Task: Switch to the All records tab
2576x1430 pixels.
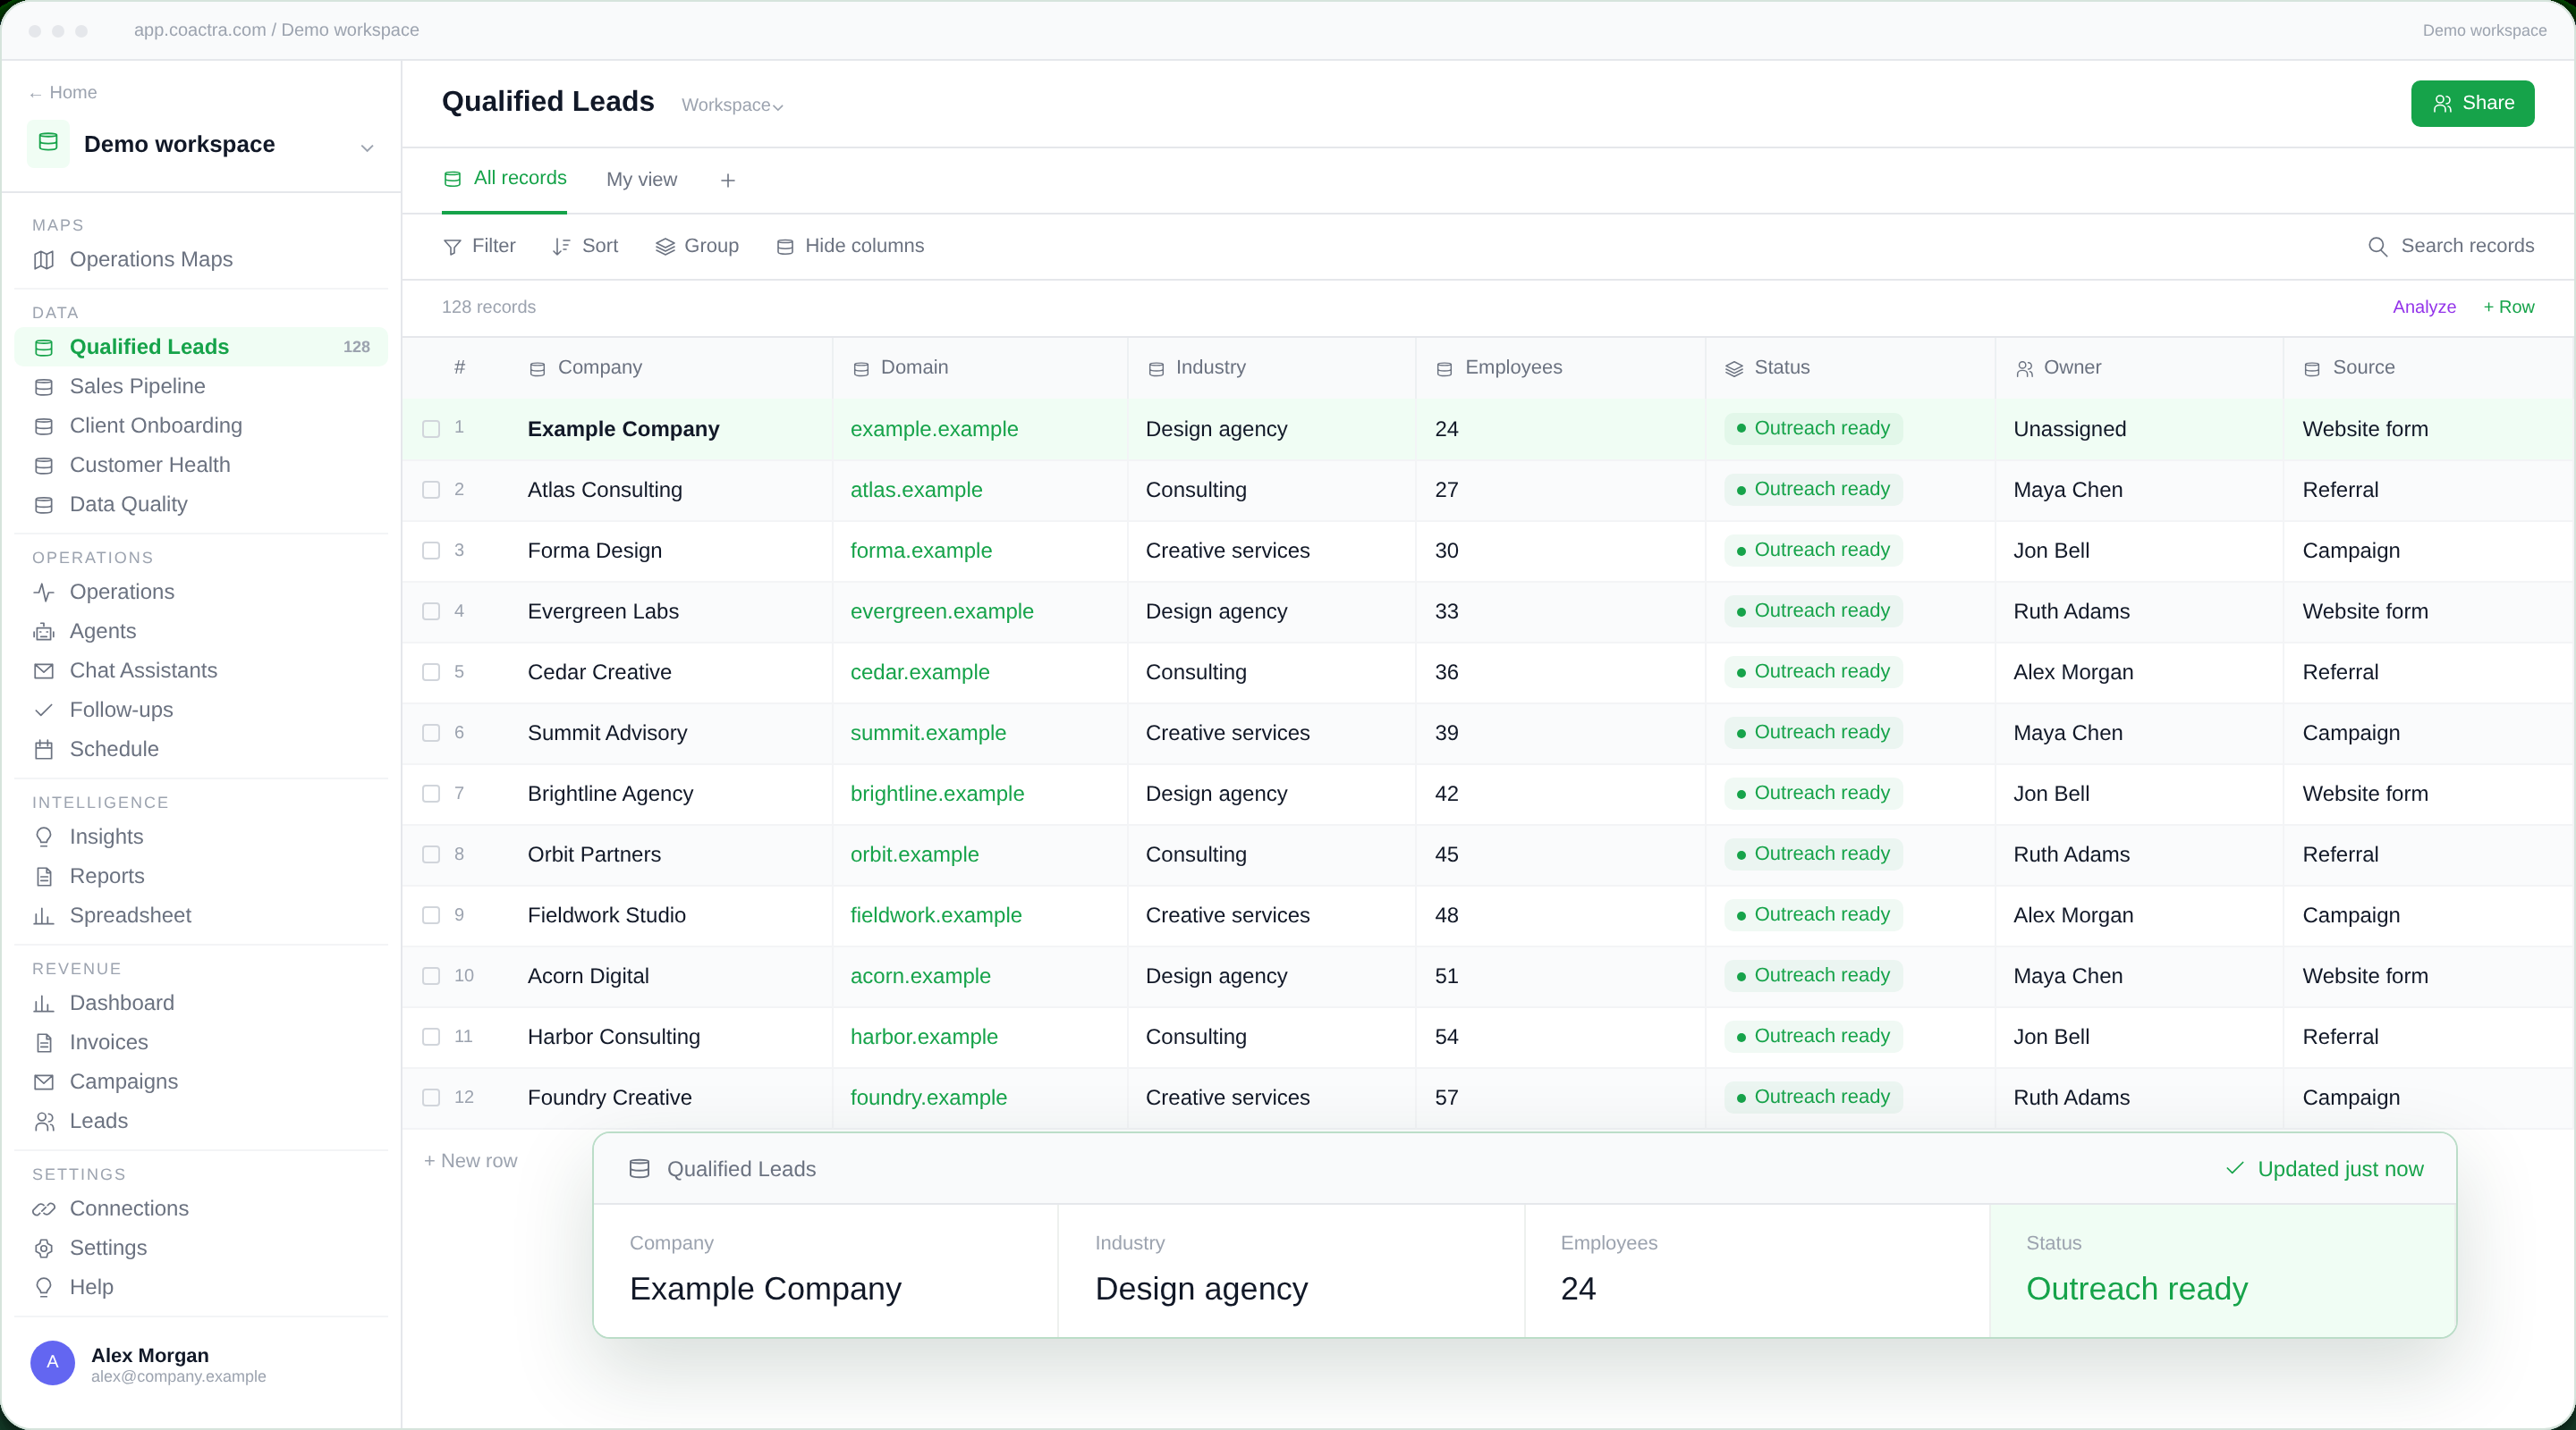Action: (505, 179)
